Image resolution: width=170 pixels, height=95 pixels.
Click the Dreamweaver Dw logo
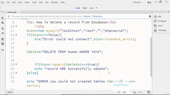pyautogui.click(x=2, y=2)
